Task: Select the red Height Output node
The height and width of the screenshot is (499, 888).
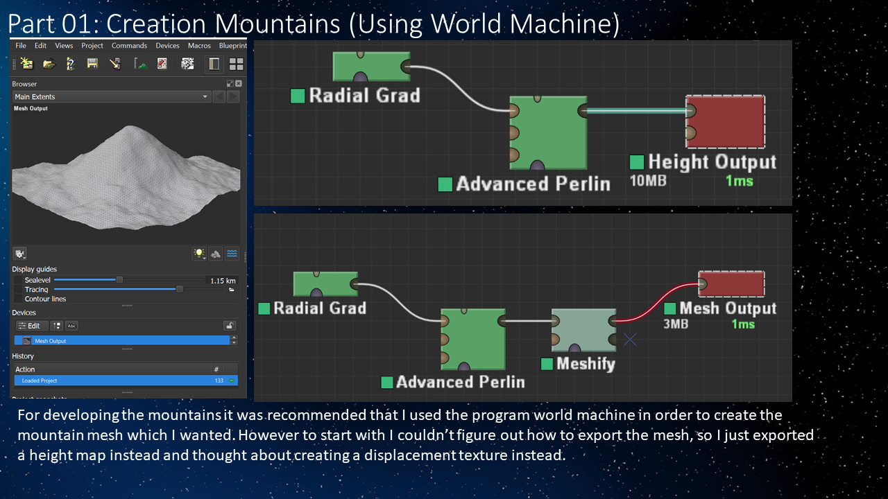Action: pos(726,122)
